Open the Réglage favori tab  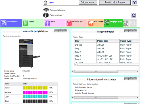[113, 23]
